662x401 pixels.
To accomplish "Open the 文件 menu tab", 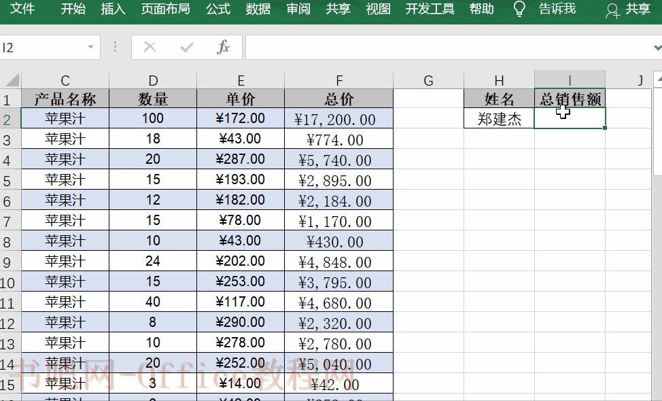I will click(22, 8).
